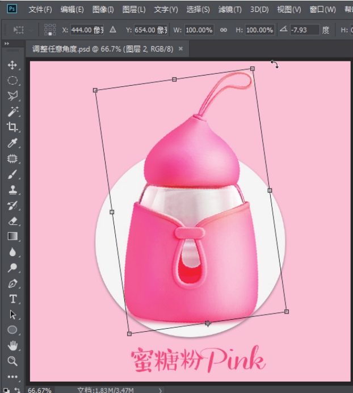Screen dimensions: 353x393
Task: Select the Horizontal Type tool
Action: pos(12,299)
